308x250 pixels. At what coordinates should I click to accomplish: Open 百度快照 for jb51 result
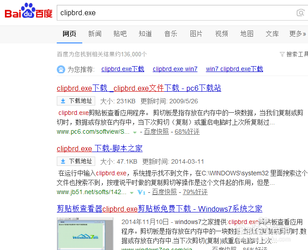164,192
